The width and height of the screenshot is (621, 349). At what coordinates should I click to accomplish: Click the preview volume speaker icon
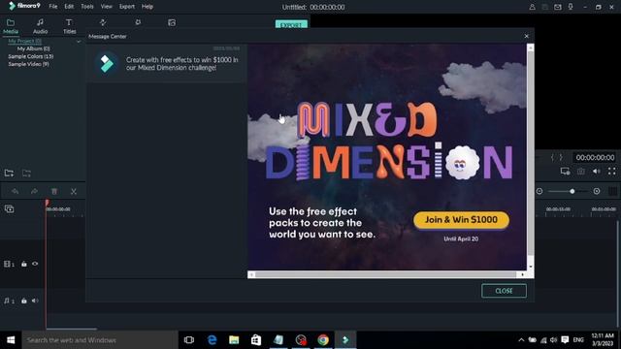pyautogui.click(x=597, y=172)
